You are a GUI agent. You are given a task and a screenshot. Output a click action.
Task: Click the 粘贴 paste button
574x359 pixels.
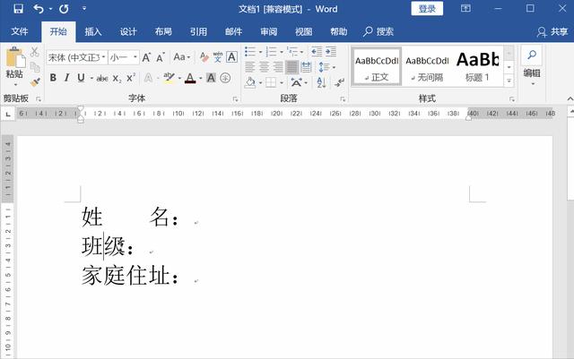(x=14, y=63)
